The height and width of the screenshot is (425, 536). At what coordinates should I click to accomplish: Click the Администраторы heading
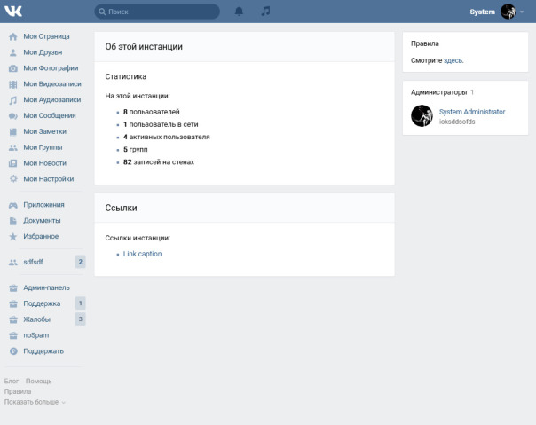click(438, 92)
